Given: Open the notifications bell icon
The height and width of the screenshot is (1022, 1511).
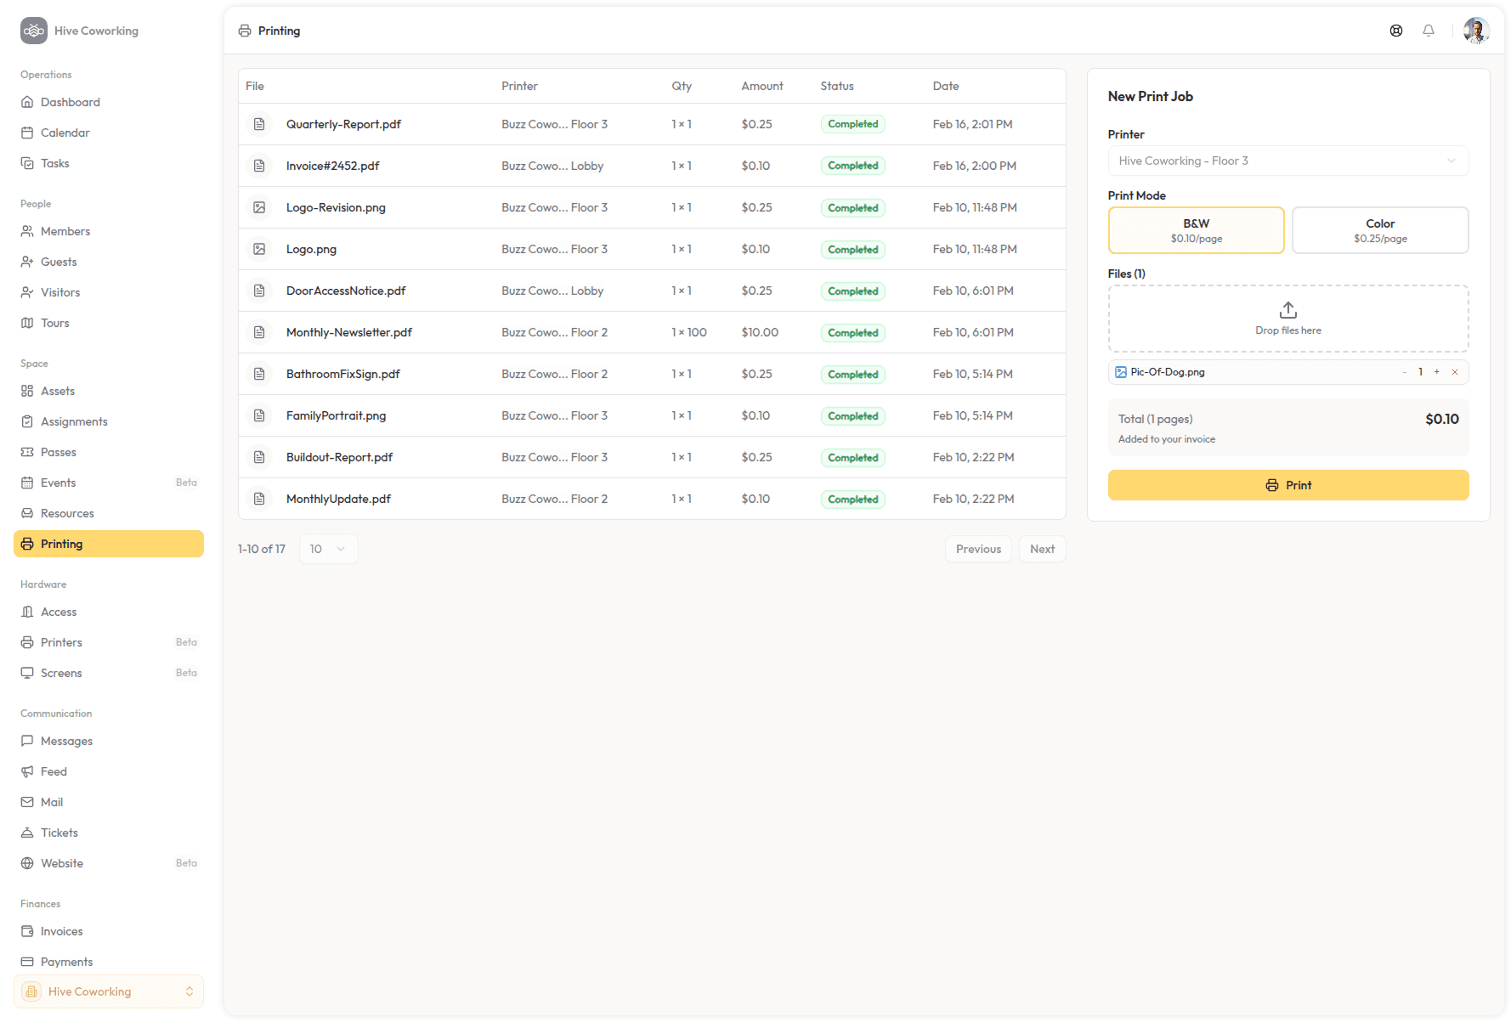Looking at the screenshot, I should (x=1429, y=31).
